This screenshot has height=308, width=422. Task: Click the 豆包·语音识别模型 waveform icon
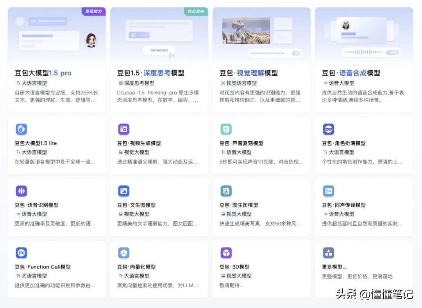click(21, 191)
